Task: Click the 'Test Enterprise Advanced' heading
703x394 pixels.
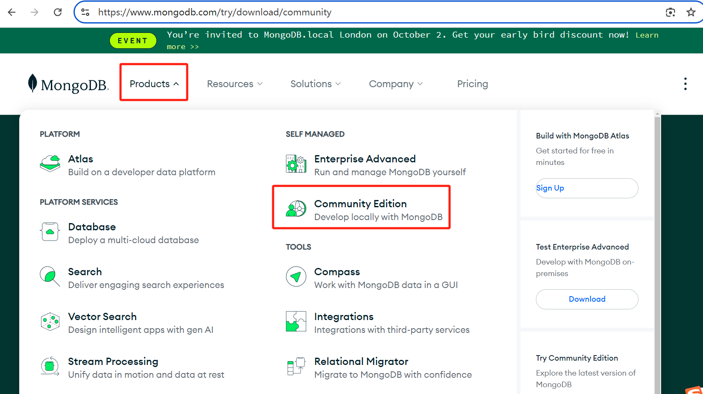Action: click(582, 247)
